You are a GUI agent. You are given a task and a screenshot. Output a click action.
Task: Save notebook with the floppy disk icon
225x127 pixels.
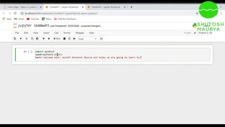(x=15, y=39)
